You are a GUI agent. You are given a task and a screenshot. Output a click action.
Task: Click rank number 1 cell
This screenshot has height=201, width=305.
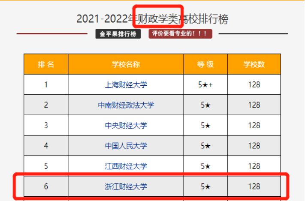[x=46, y=85]
